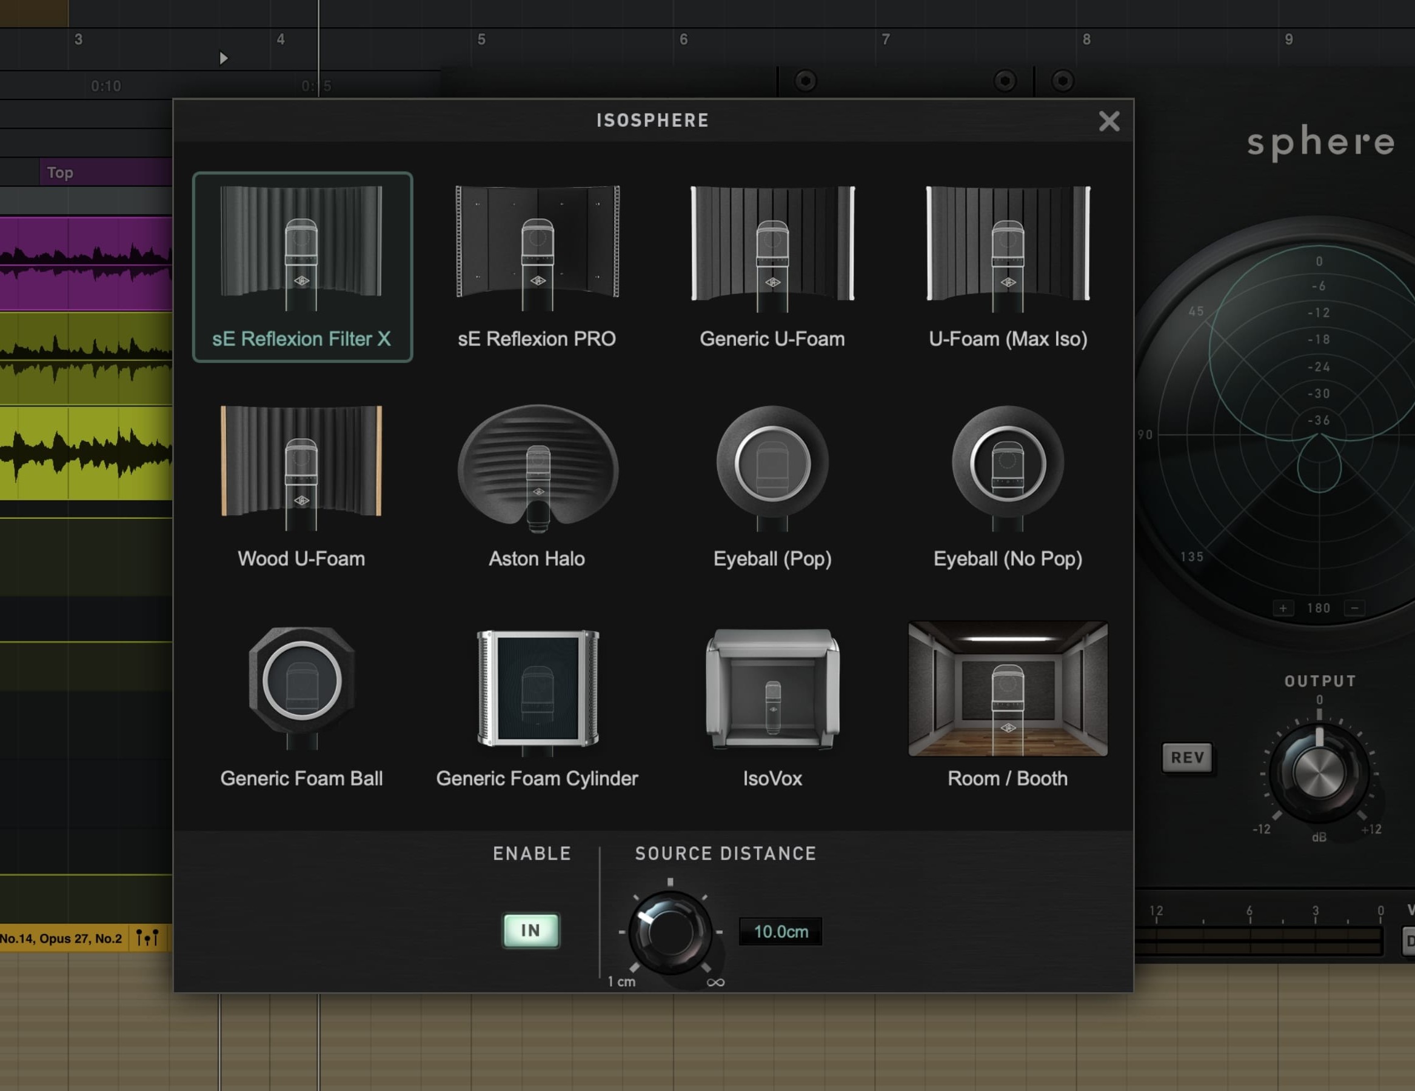
Task: Select the Room / Booth option
Action: pyautogui.click(x=1008, y=706)
